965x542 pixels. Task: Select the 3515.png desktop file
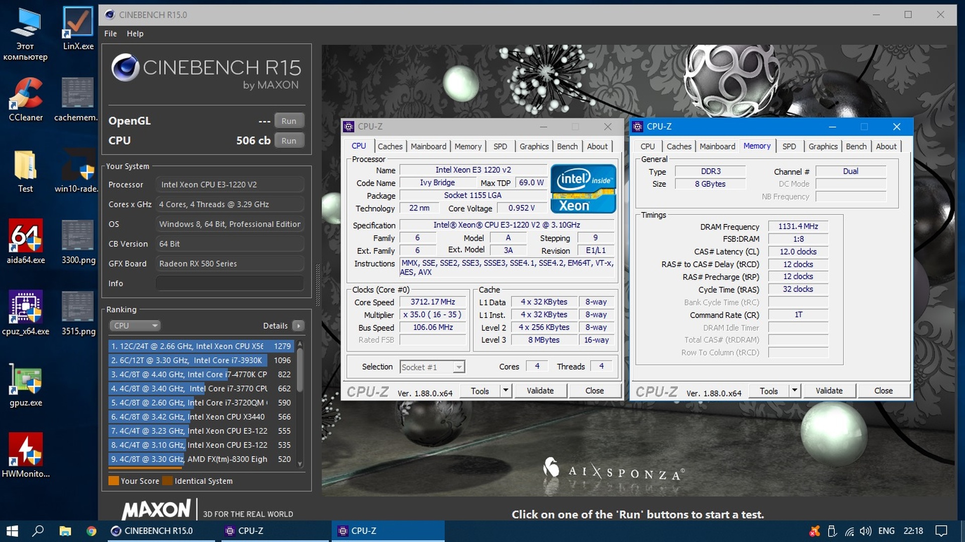78,313
